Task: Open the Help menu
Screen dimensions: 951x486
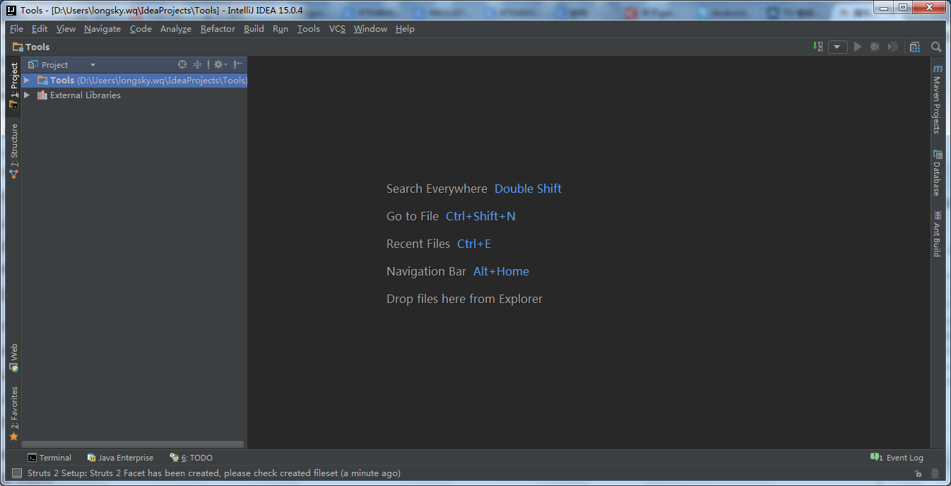Action: point(405,29)
